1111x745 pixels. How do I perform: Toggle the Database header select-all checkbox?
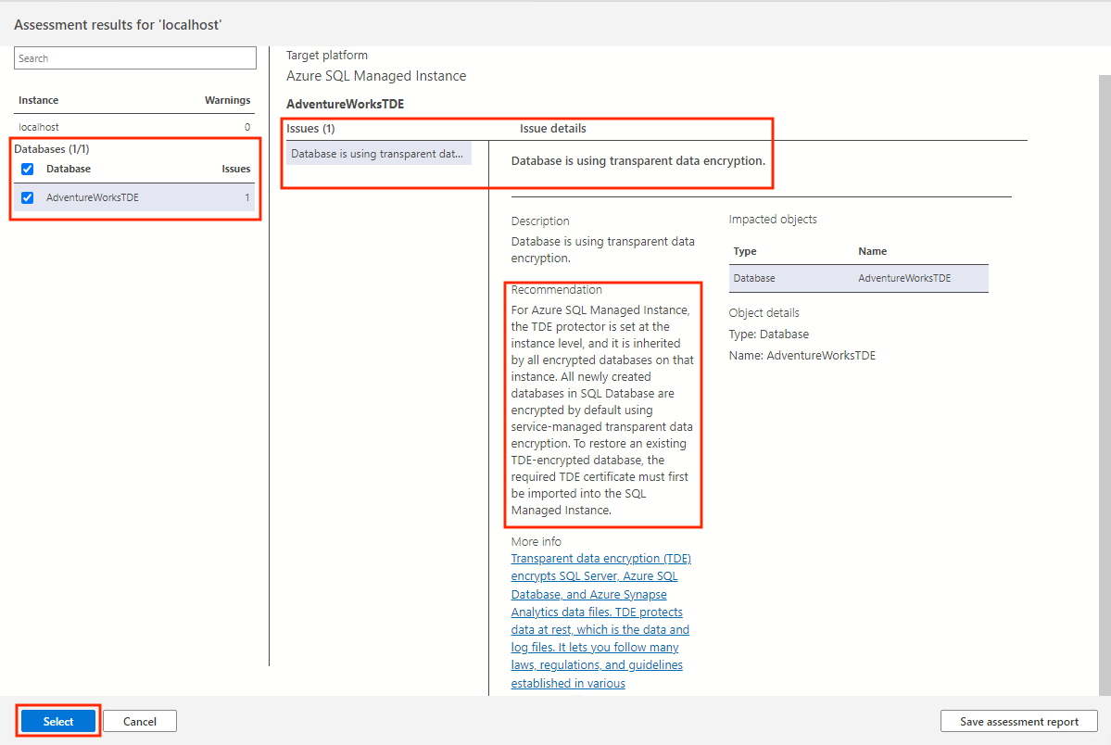28,169
